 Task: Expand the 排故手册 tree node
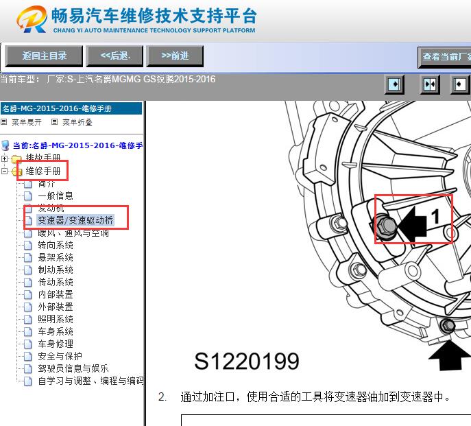pos(4,158)
